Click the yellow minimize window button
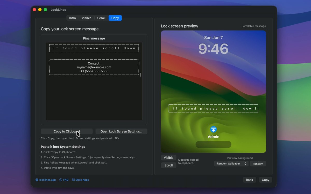 click(40, 10)
